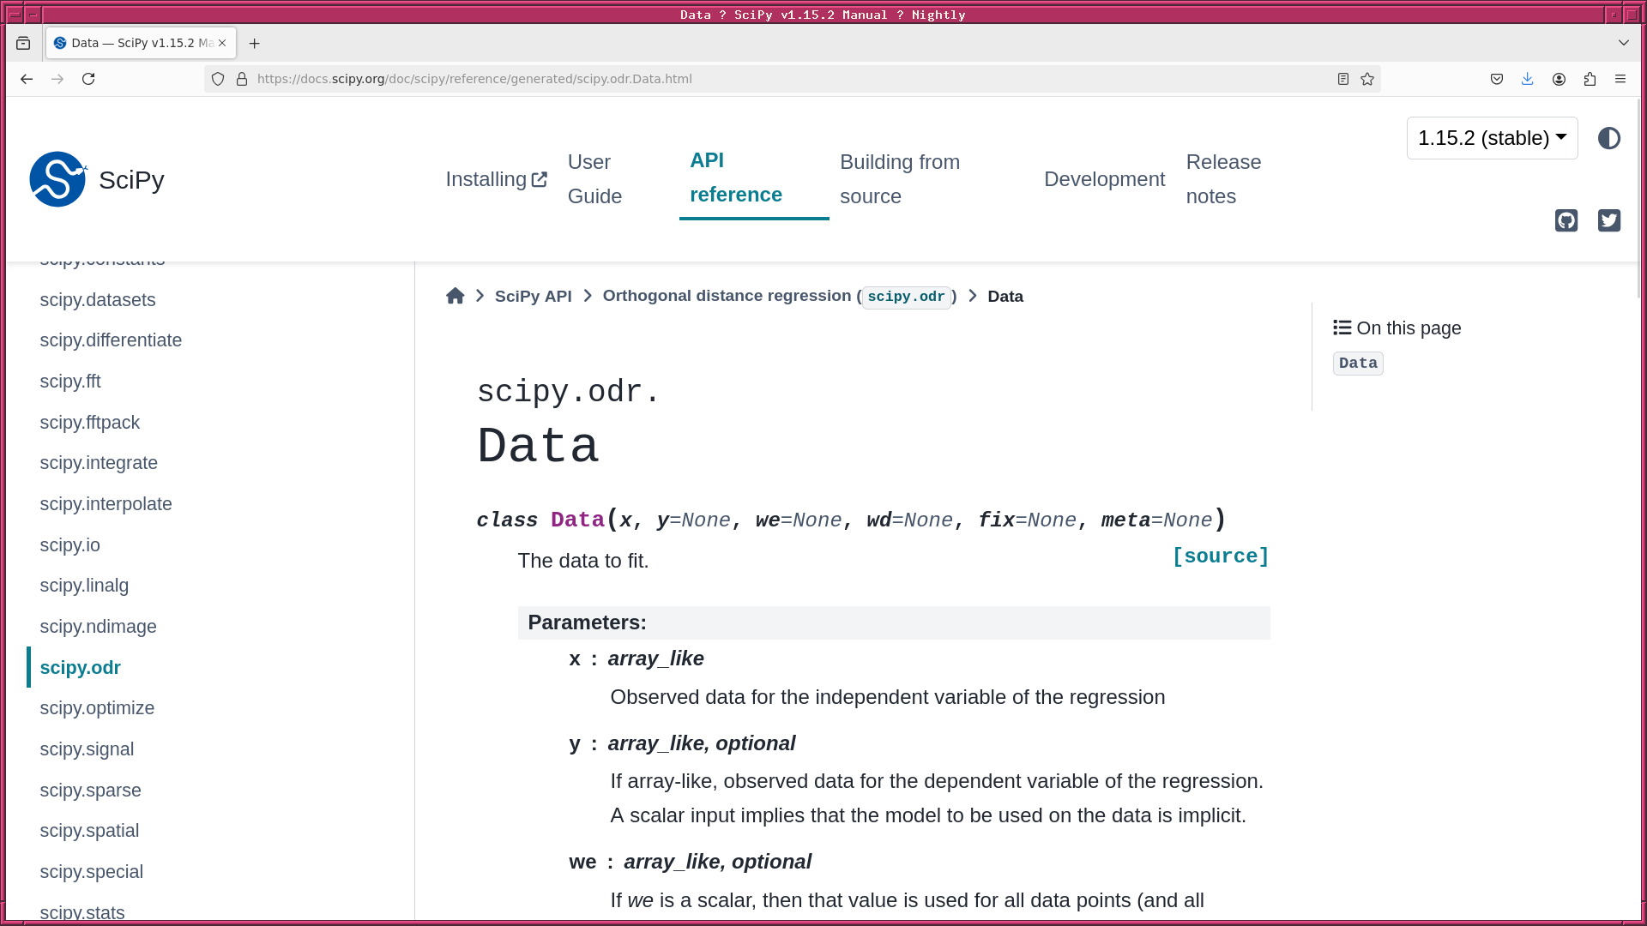Screen dimensions: 1647x926
Task: Click the [source] link
Action: click(x=1220, y=556)
